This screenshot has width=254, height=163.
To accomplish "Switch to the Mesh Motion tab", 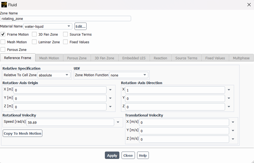I will coord(49,58).
